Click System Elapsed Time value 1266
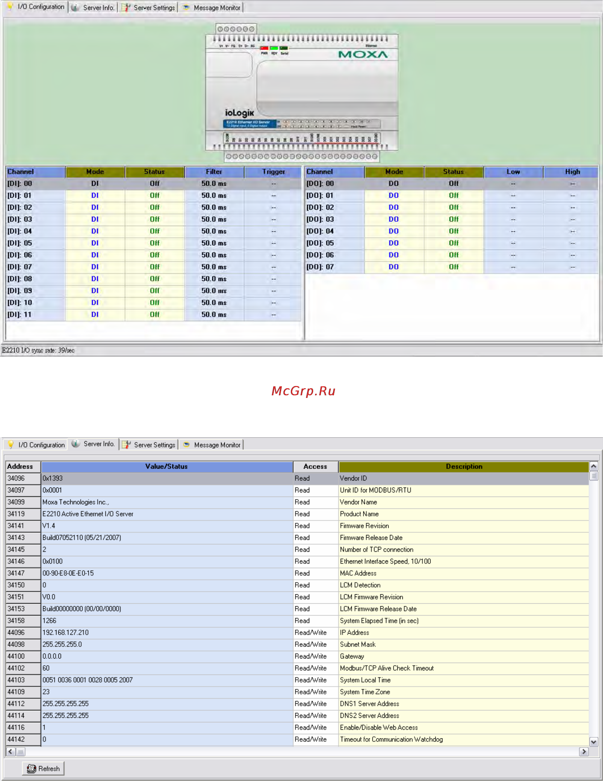 pyautogui.click(x=49, y=621)
